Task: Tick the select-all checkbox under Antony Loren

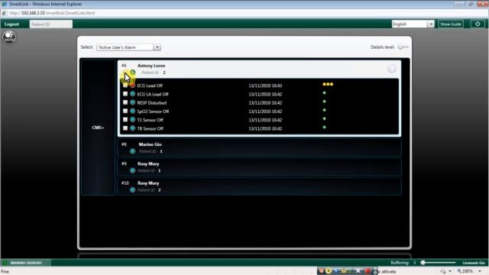Action: (125, 73)
